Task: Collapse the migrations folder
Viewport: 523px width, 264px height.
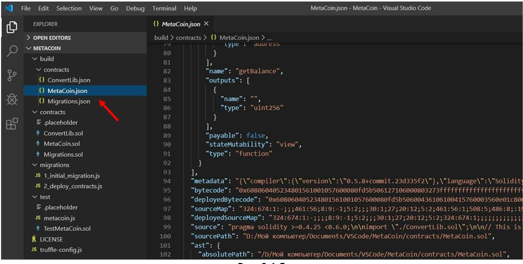Action: 54,165
